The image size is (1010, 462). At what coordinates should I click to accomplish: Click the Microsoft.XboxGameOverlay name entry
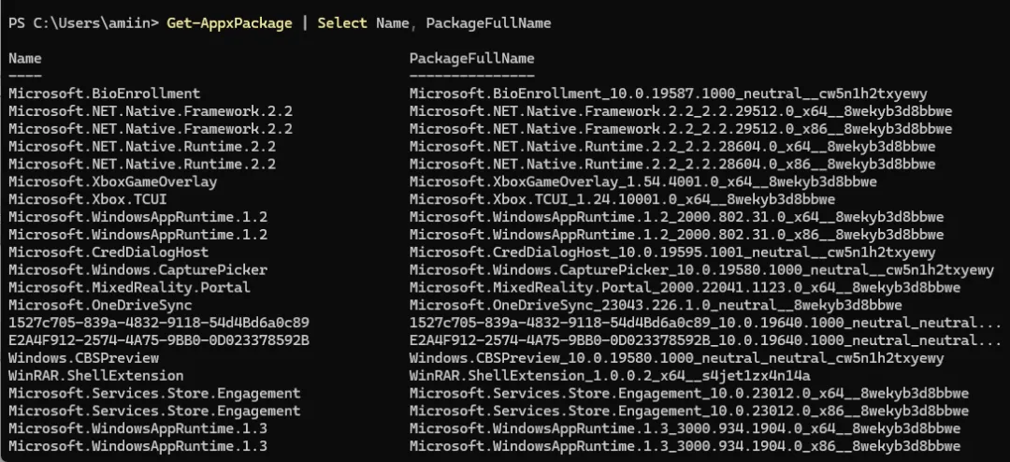tap(112, 181)
